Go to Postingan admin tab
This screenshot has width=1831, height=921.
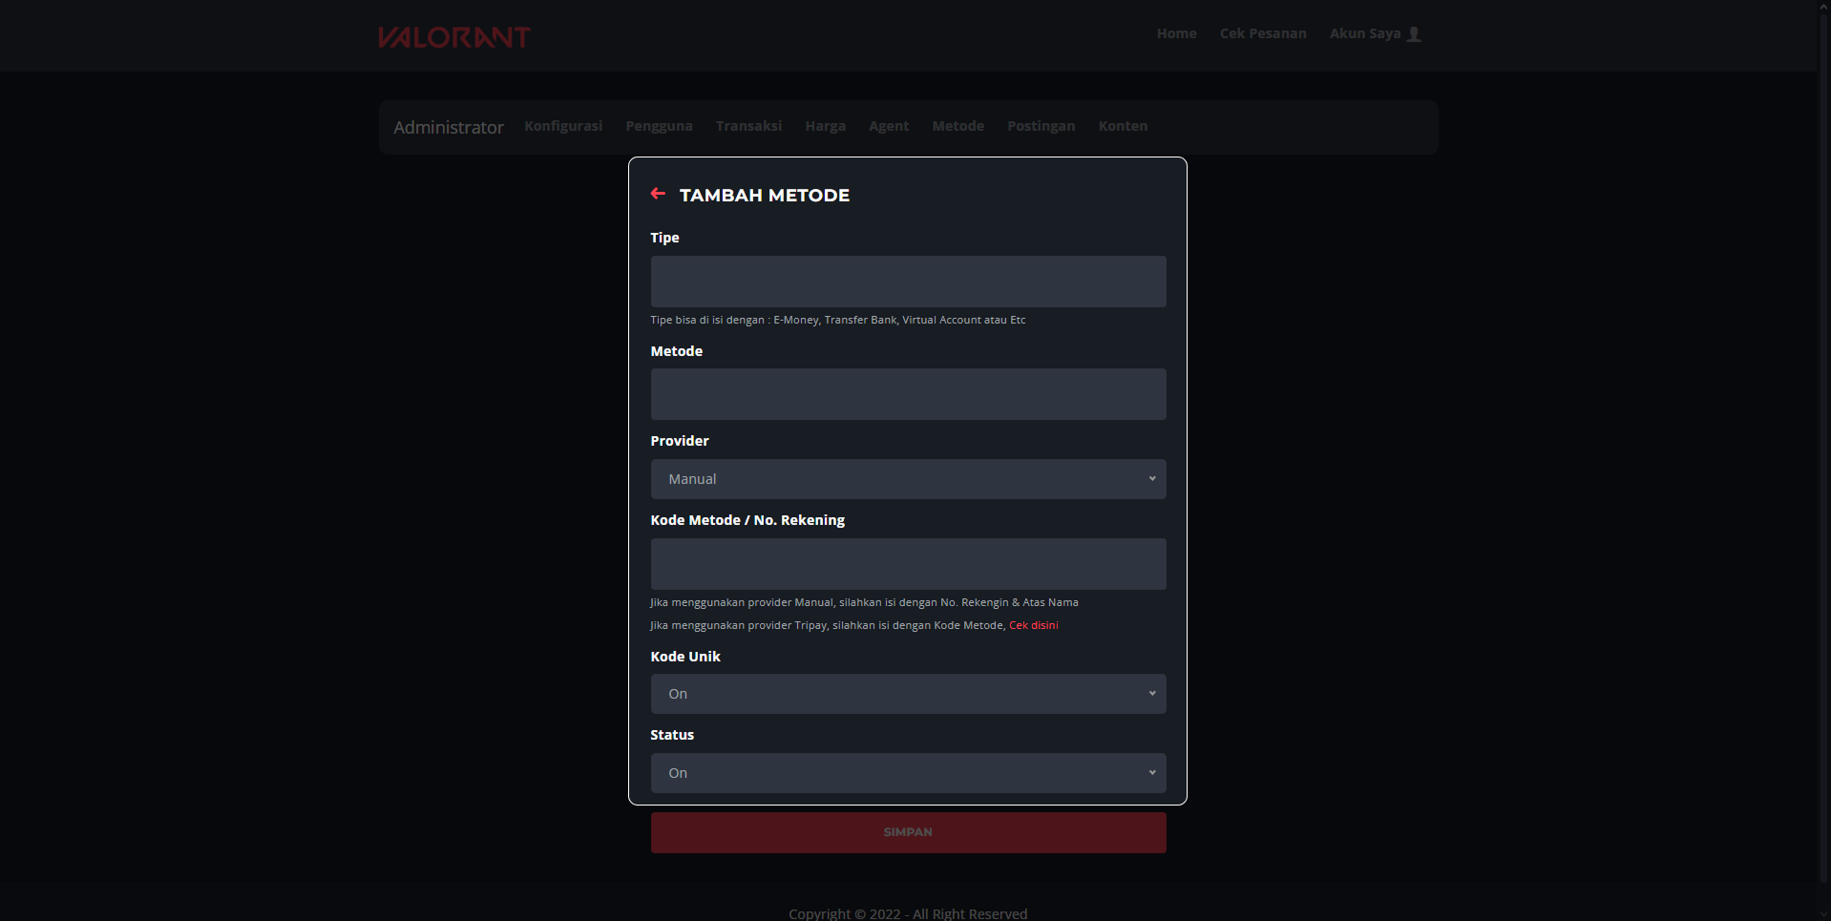(x=1041, y=126)
